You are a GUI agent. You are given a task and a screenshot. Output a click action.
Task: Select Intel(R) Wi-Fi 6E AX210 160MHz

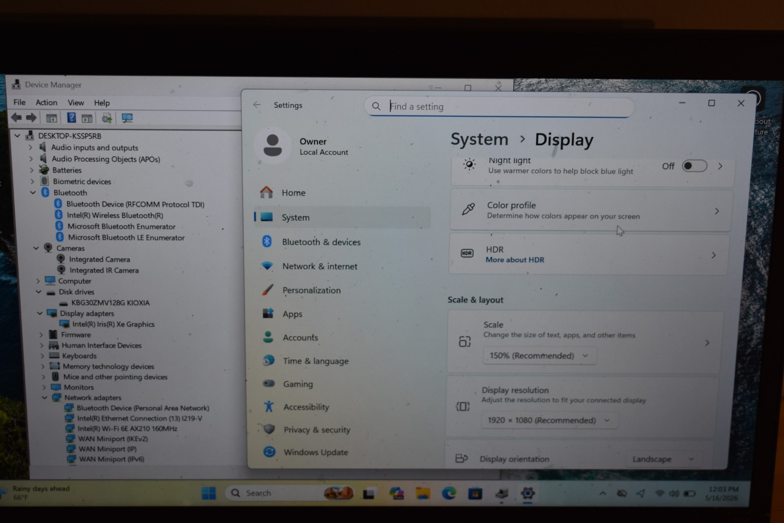(127, 428)
